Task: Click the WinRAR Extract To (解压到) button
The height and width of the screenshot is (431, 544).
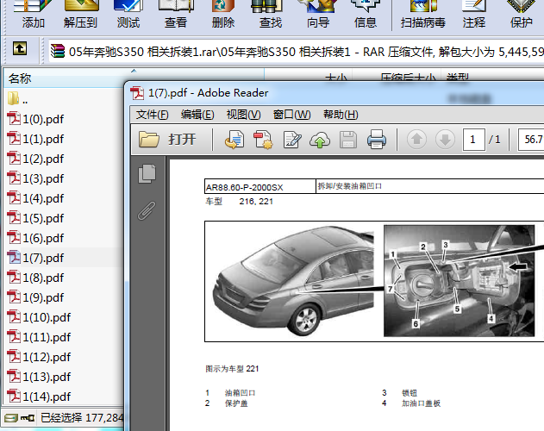Action: (x=80, y=15)
